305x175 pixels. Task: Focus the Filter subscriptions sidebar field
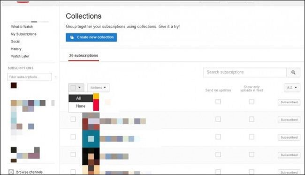(30, 77)
